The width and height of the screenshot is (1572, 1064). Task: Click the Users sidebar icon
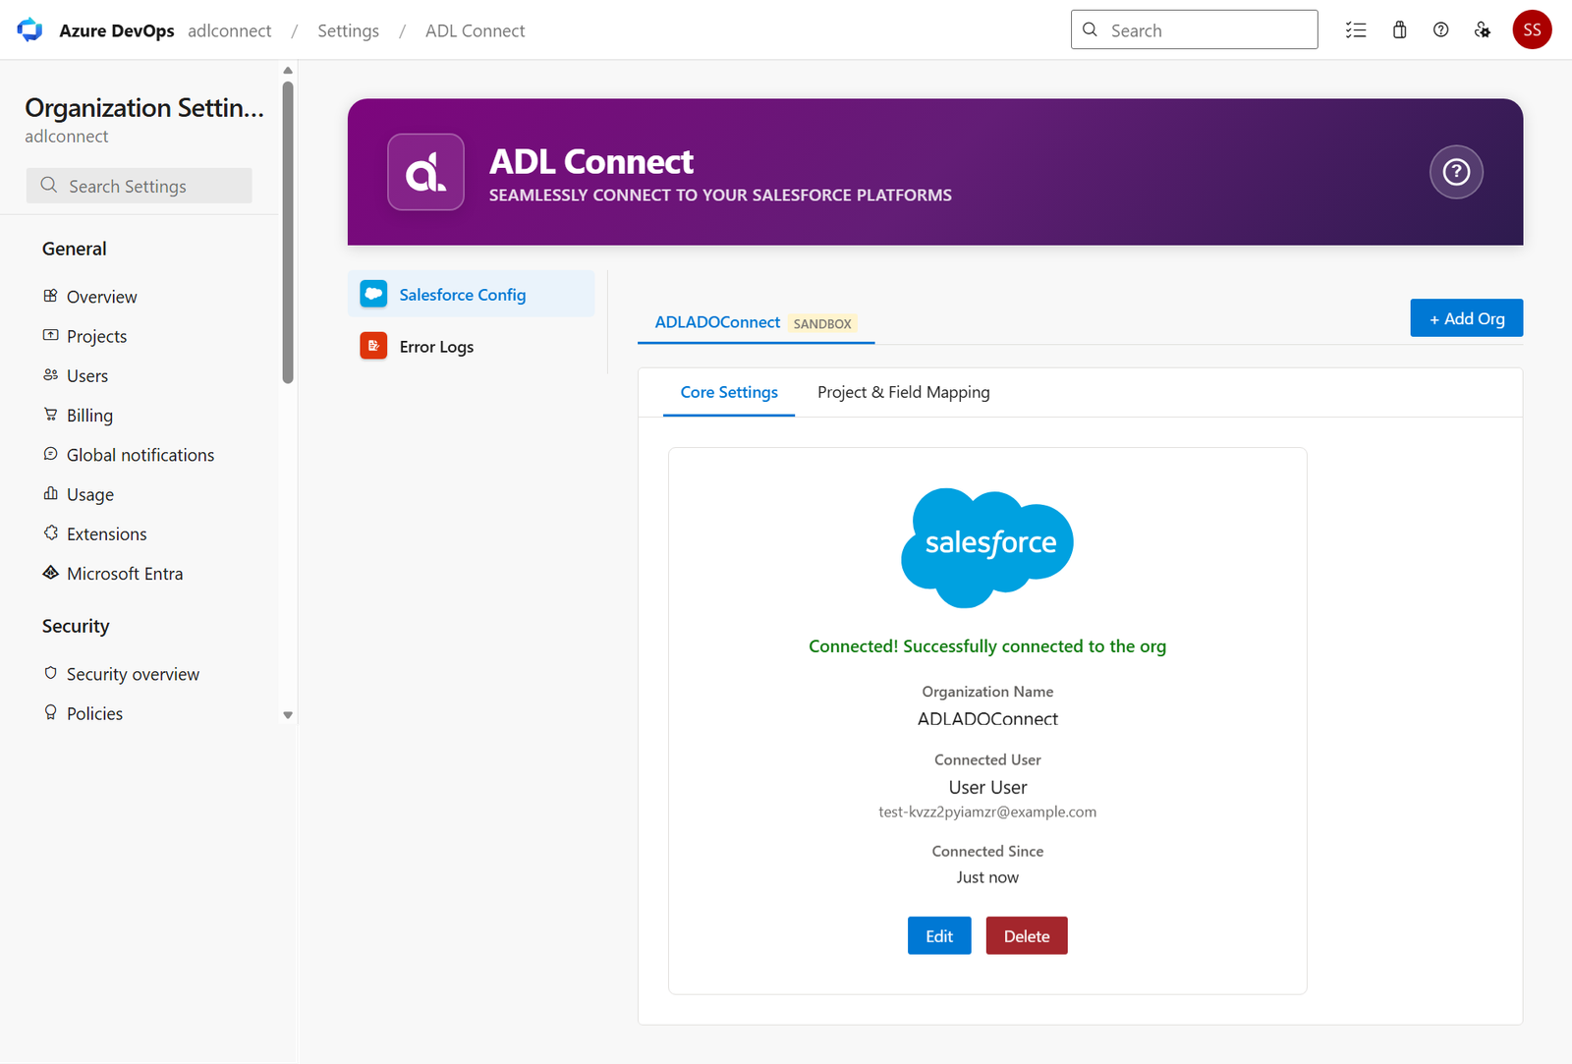(x=51, y=374)
